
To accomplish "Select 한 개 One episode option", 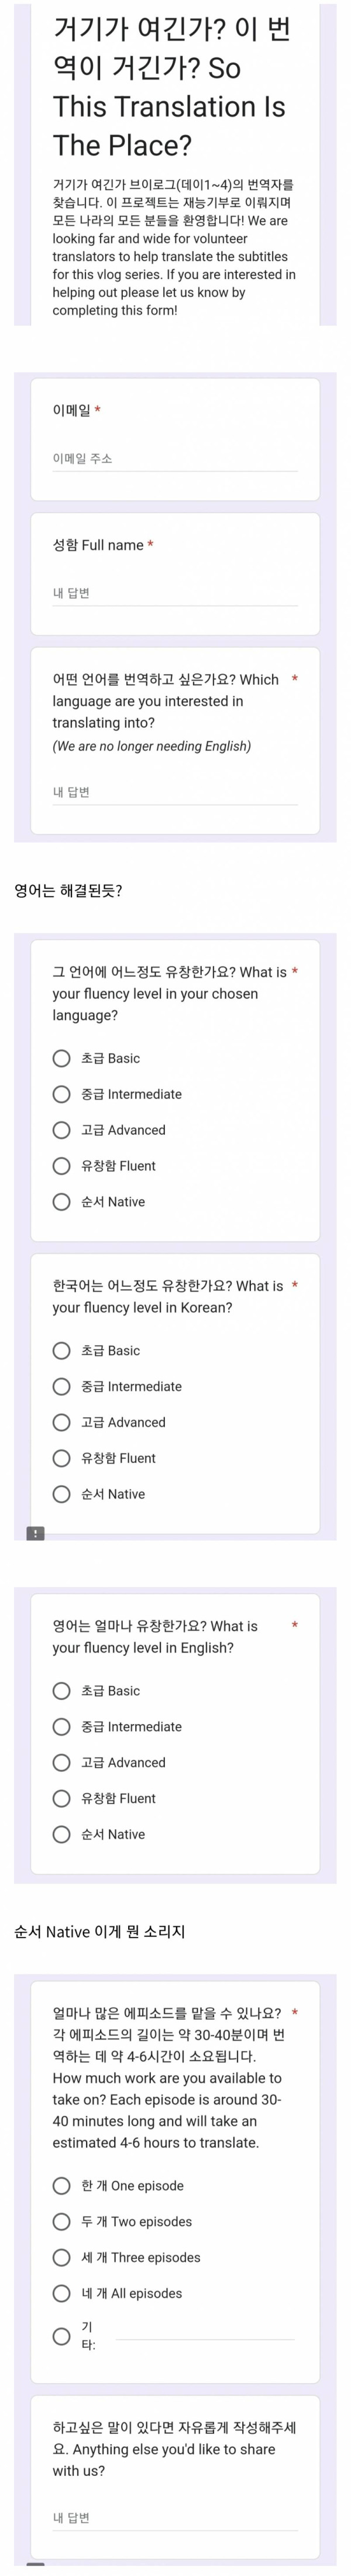I will [x=62, y=2186].
